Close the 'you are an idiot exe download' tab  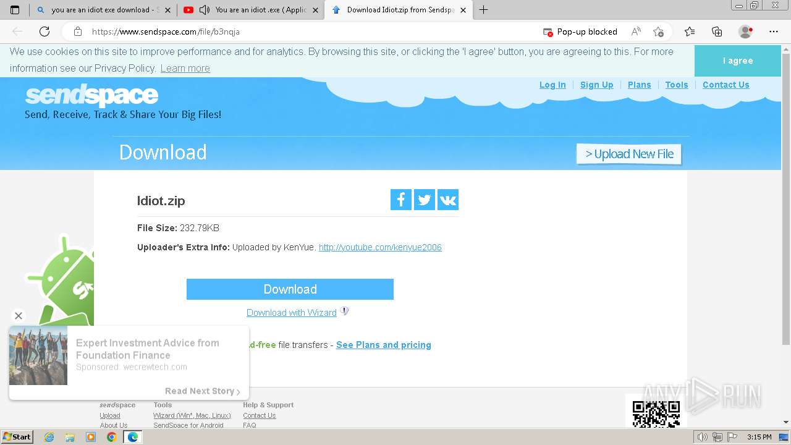(x=167, y=10)
